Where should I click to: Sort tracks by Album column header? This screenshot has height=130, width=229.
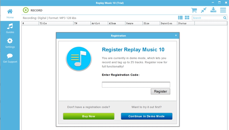(x=117, y=23)
